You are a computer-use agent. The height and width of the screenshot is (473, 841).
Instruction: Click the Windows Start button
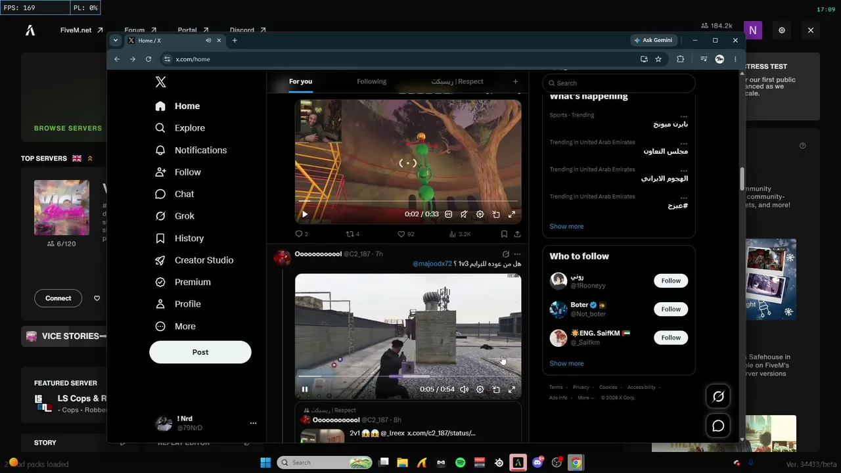[x=265, y=462]
